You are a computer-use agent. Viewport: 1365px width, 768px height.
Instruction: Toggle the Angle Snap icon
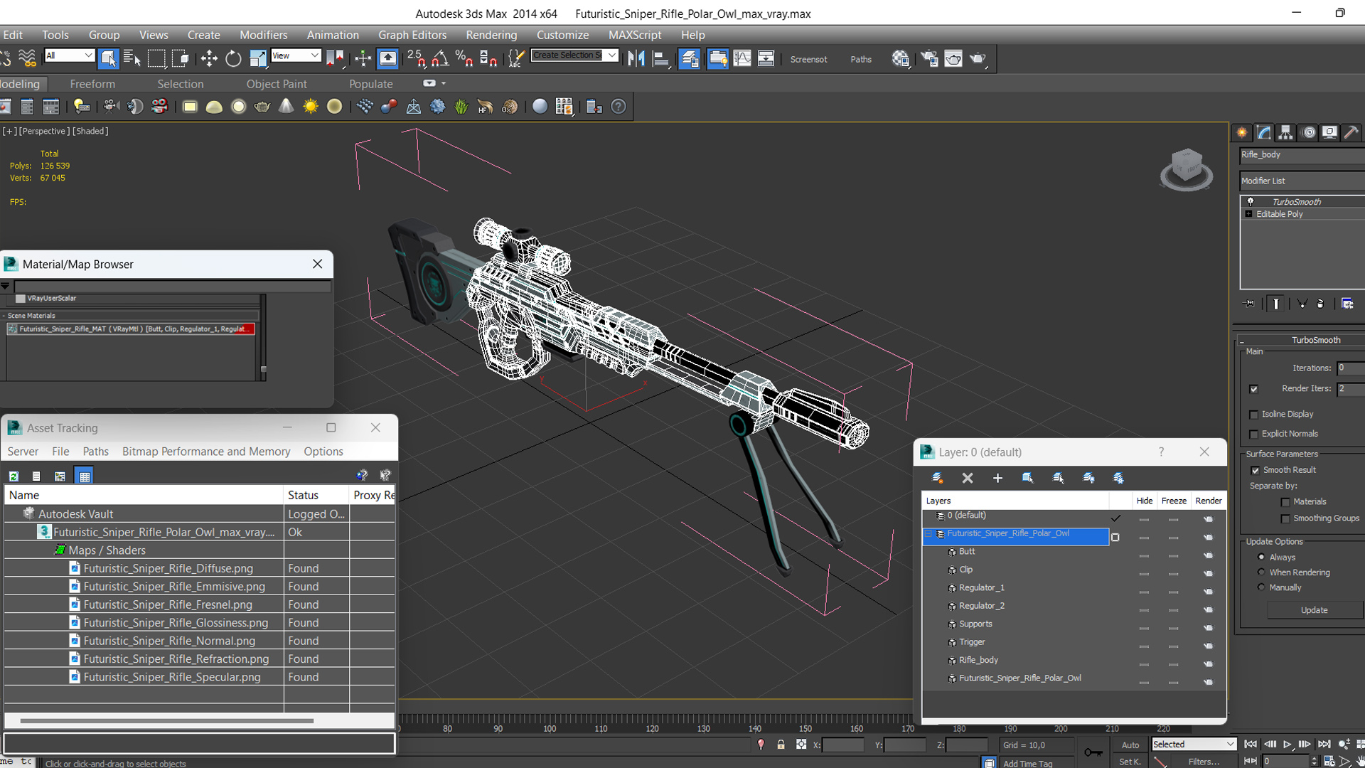point(440,59)
